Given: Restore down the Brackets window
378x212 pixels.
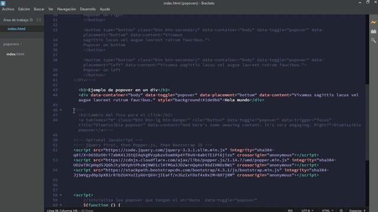Looking at the screenshot, I should [367, 2].
